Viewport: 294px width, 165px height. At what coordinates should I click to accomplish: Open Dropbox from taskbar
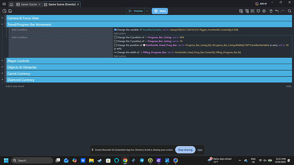click(83, 160)
